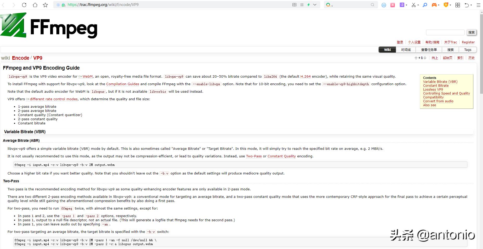The width and height of the screenshot is (483, 249).
Task: Toggle the blue content-blocking icon
Action: point(384,5)
